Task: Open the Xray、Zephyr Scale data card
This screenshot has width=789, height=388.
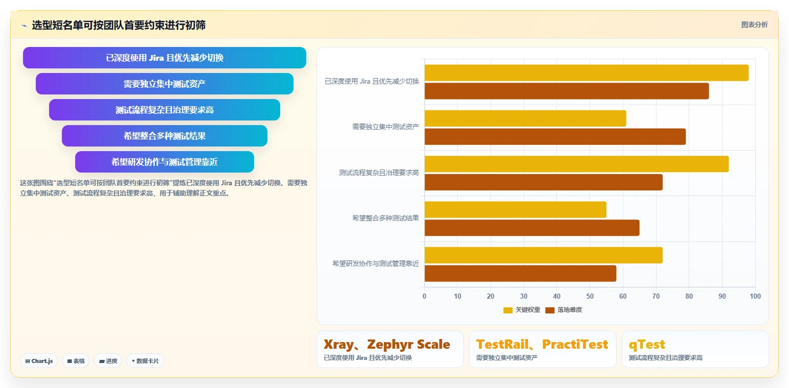Action: [390, 349]
